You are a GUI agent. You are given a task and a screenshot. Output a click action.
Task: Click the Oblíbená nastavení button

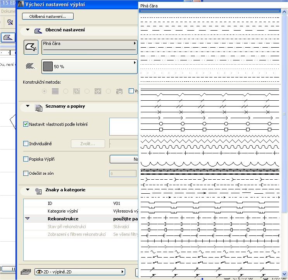tap(48, 16)
